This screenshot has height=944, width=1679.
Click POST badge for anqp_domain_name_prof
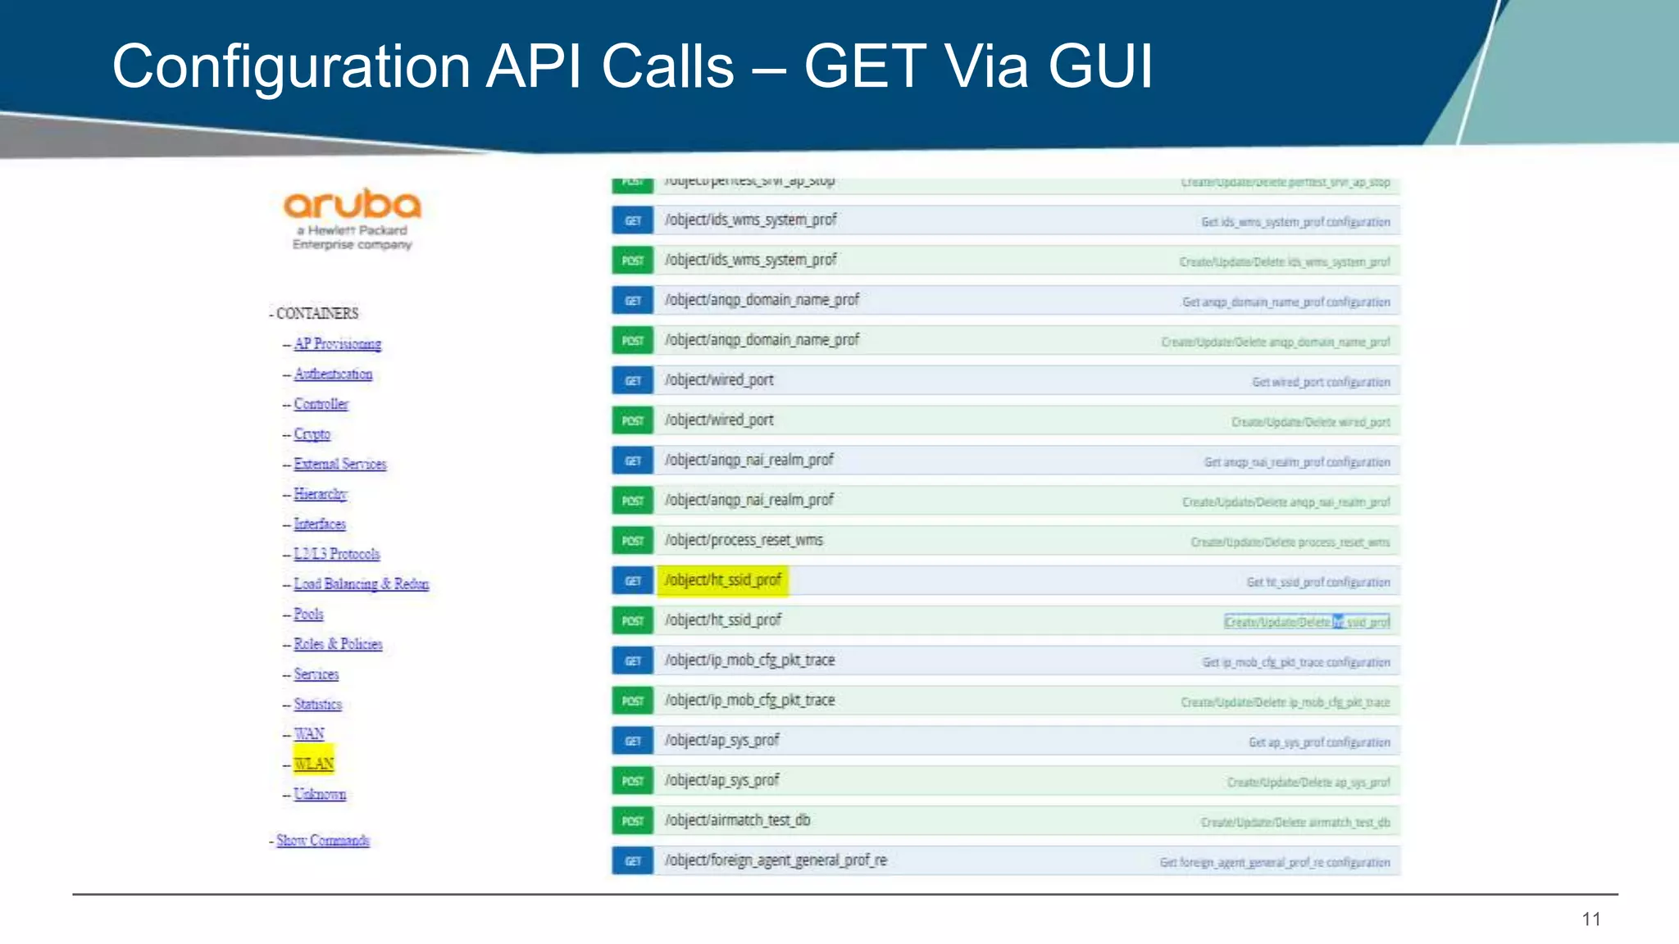pyautogui.click(x=632, y=341)
